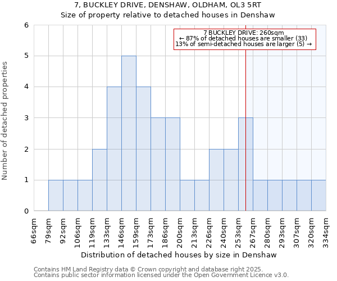Click the '226sqm' x-axis tick label
Screen dimensions: 337x281
click(209, 233)
